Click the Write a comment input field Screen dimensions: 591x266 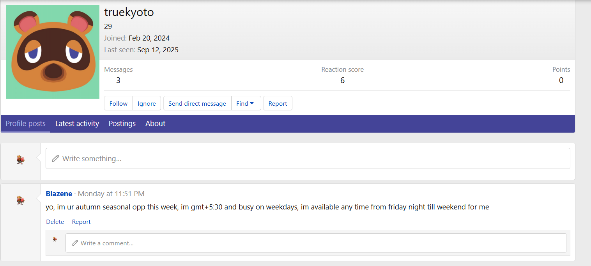coord(316,243)
